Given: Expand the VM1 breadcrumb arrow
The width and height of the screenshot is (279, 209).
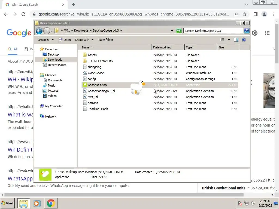Looking at the screenshot, I should pyautogui.click(x=72, y=30).
